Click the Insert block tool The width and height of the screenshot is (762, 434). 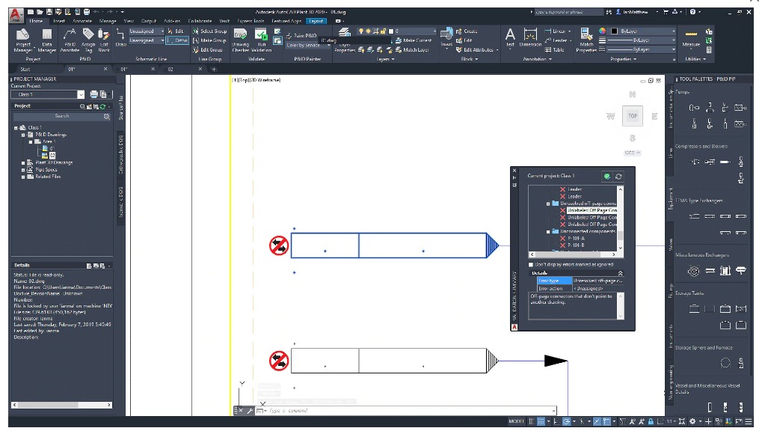tap(446, 38)
